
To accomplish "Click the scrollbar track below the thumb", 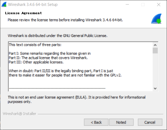I will (x=155, y=70).
